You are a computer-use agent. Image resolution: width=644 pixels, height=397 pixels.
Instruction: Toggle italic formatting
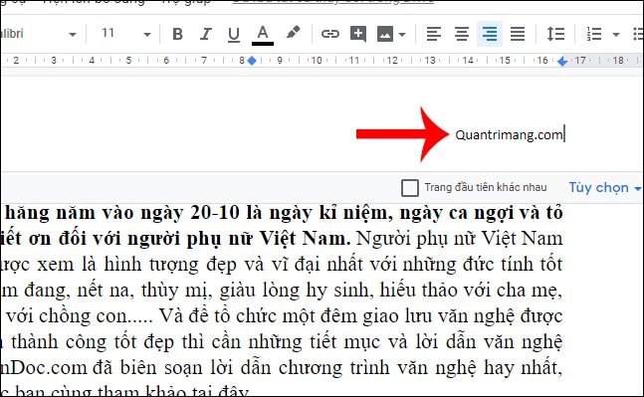pos(205,34)
